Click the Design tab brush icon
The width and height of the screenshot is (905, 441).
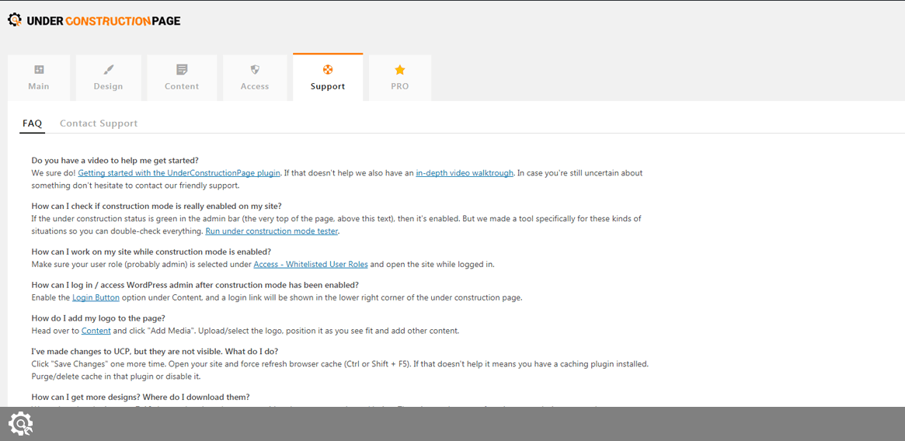(x=109, y=70)
